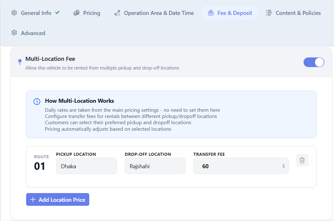Click the How Multi-Location Works heading
The height and width of the screenshot is (221, 334).
coord(79,101)
